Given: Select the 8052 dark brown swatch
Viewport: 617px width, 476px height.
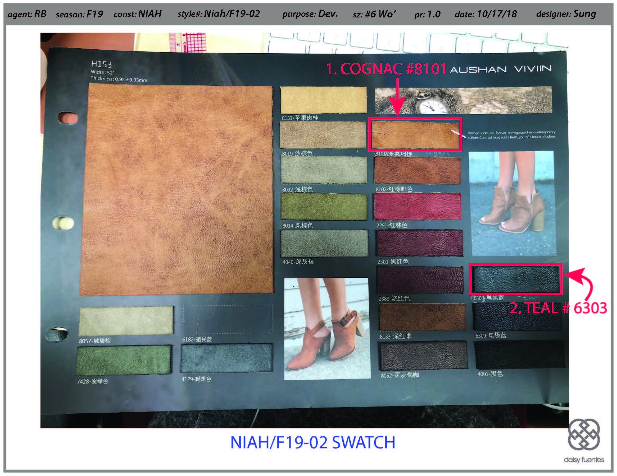Looking at the screenshot, I should [423, 356].
